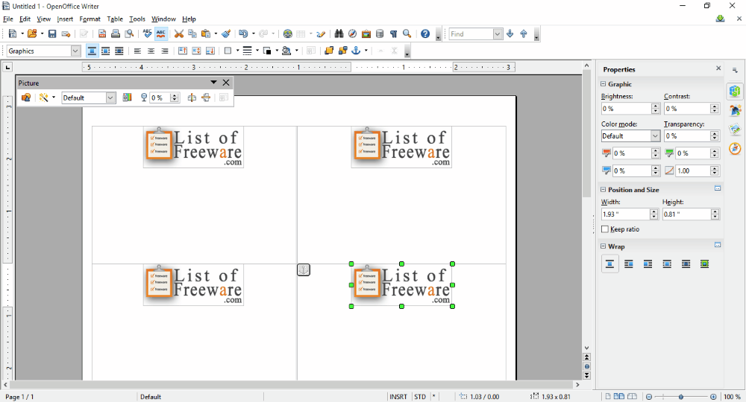The height and width of the screenshot is (402, 746).
Task: Click in the Width input field
Action: click(626, 214)
